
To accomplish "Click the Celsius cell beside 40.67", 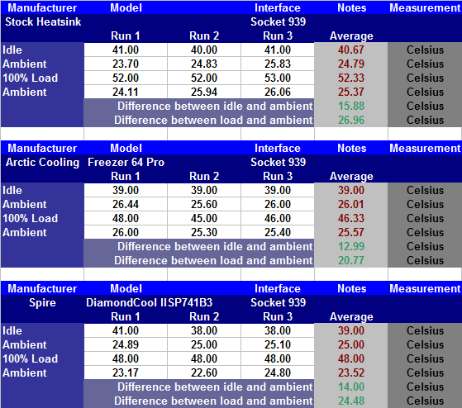I will tap(425, 50).
